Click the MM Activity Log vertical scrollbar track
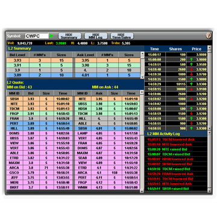 pos(209,162)
